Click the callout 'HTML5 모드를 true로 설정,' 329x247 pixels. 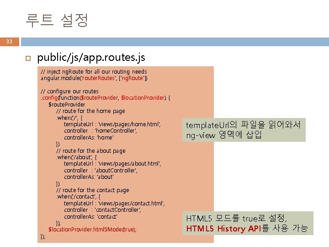coord(237,219)
